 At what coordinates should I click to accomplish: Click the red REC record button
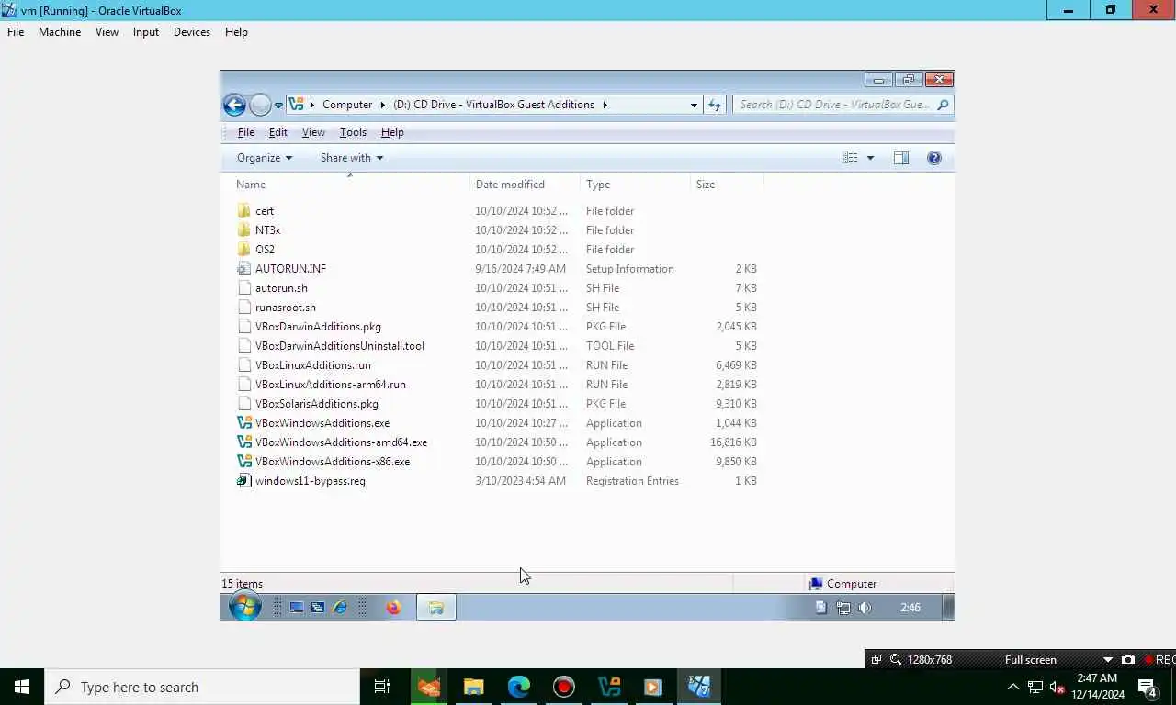tap(1159, 659)
